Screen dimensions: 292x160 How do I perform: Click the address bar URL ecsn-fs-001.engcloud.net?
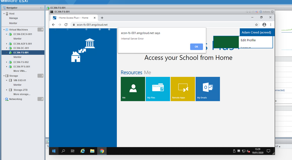click(x=92, y=25)
